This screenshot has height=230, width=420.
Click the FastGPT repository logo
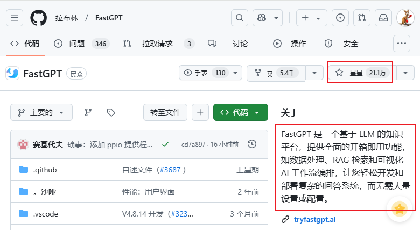tap(12, 74)
